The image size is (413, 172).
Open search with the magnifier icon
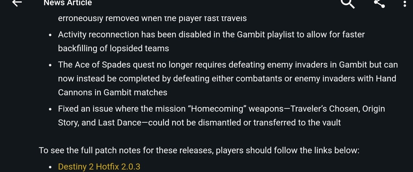click(348, 3)
